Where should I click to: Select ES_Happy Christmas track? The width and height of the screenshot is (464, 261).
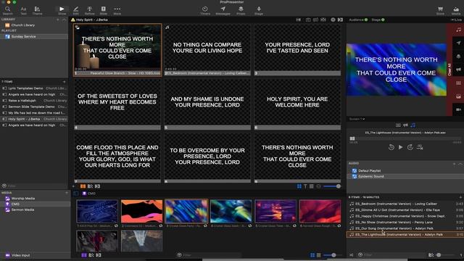(x=405, y=216)
